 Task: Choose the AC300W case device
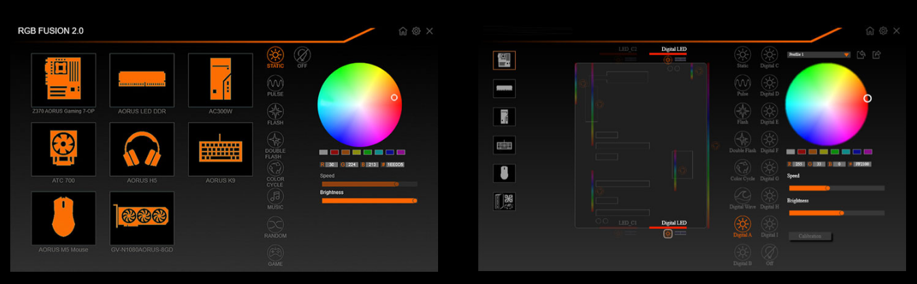[x=220, y=79]
